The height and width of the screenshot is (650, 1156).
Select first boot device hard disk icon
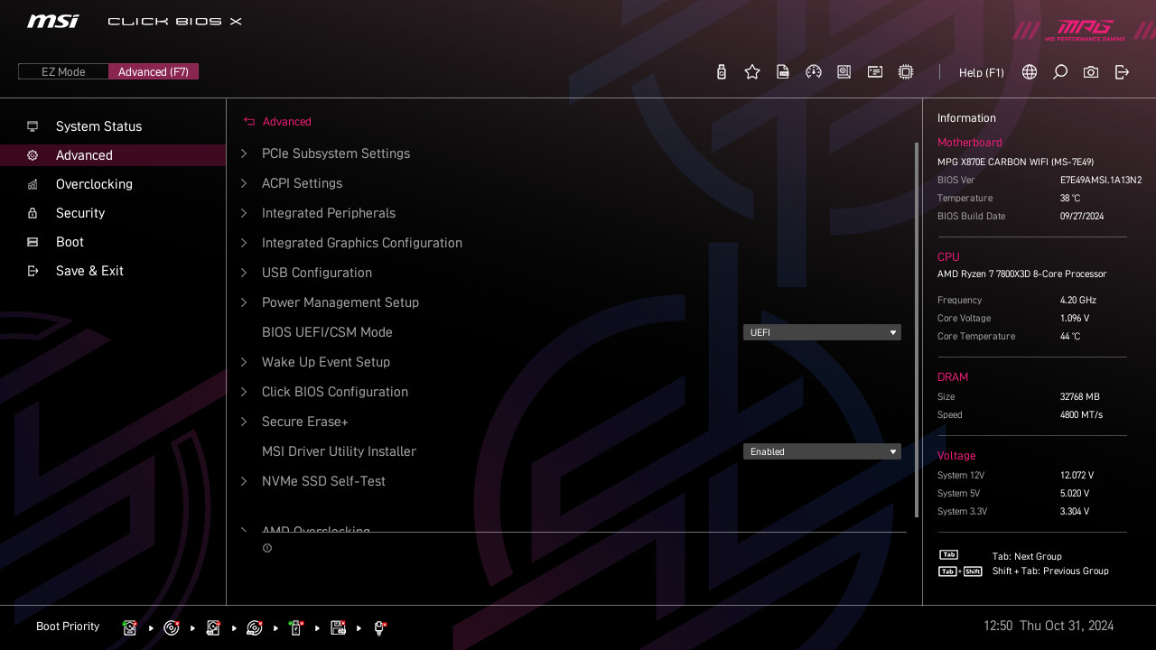[x=130, y=627]
